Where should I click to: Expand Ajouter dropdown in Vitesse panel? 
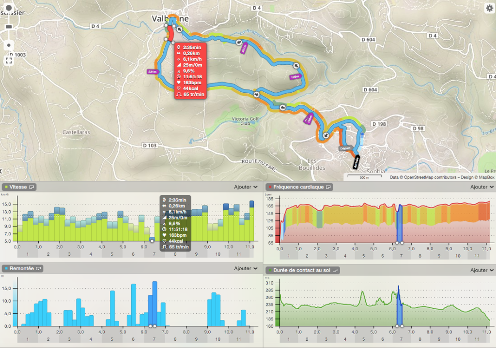[246, 187]
